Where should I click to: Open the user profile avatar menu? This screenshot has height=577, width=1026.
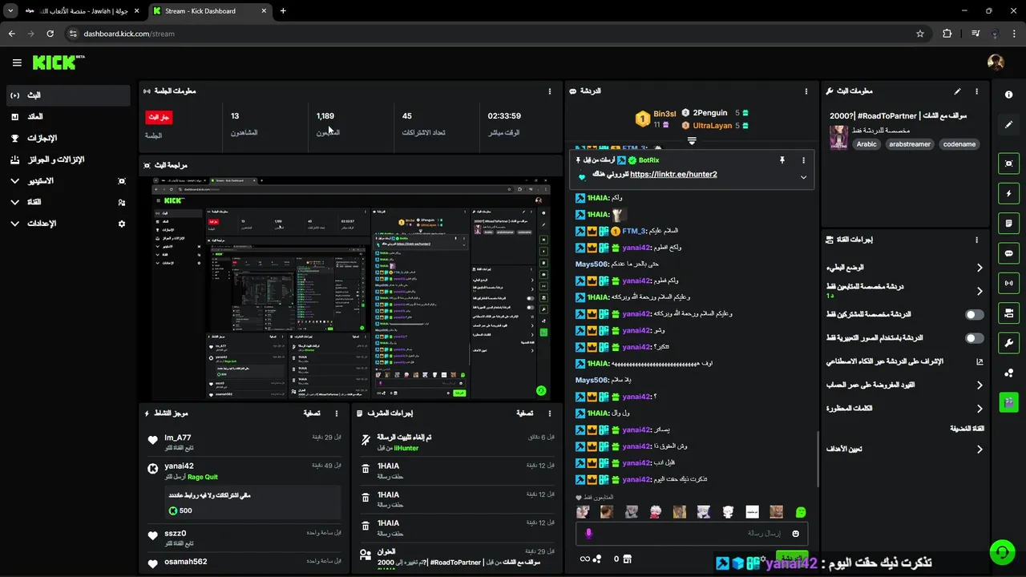(x=996, y=63)
